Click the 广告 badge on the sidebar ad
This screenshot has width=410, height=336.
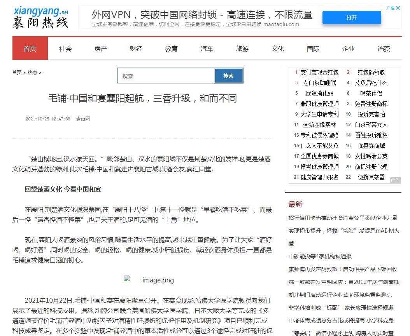click(x=395, y=180)
